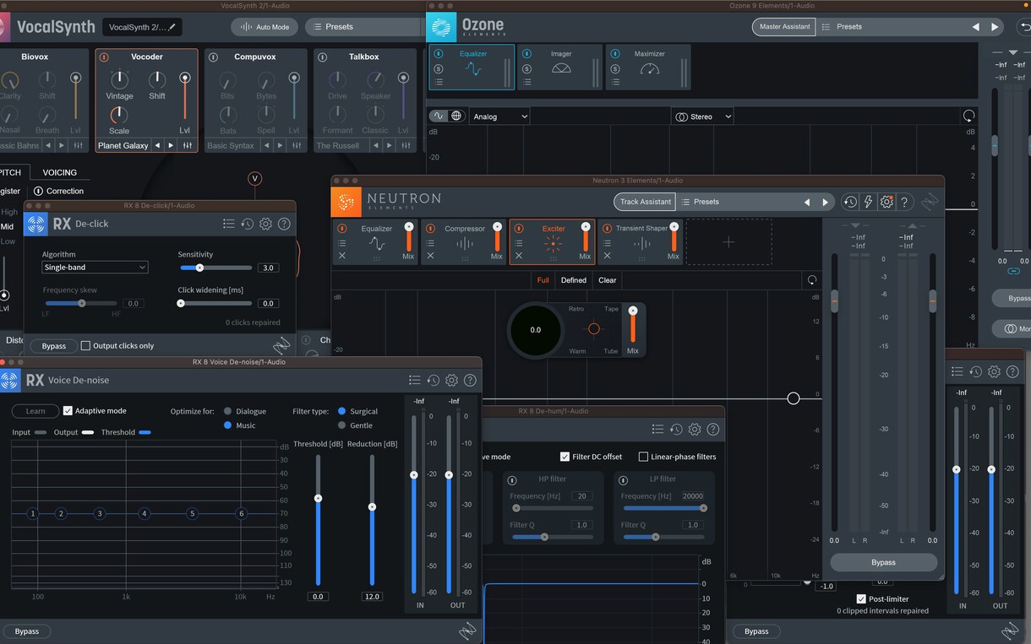
Task: Open De-click help icon
Action: (284, 224)
